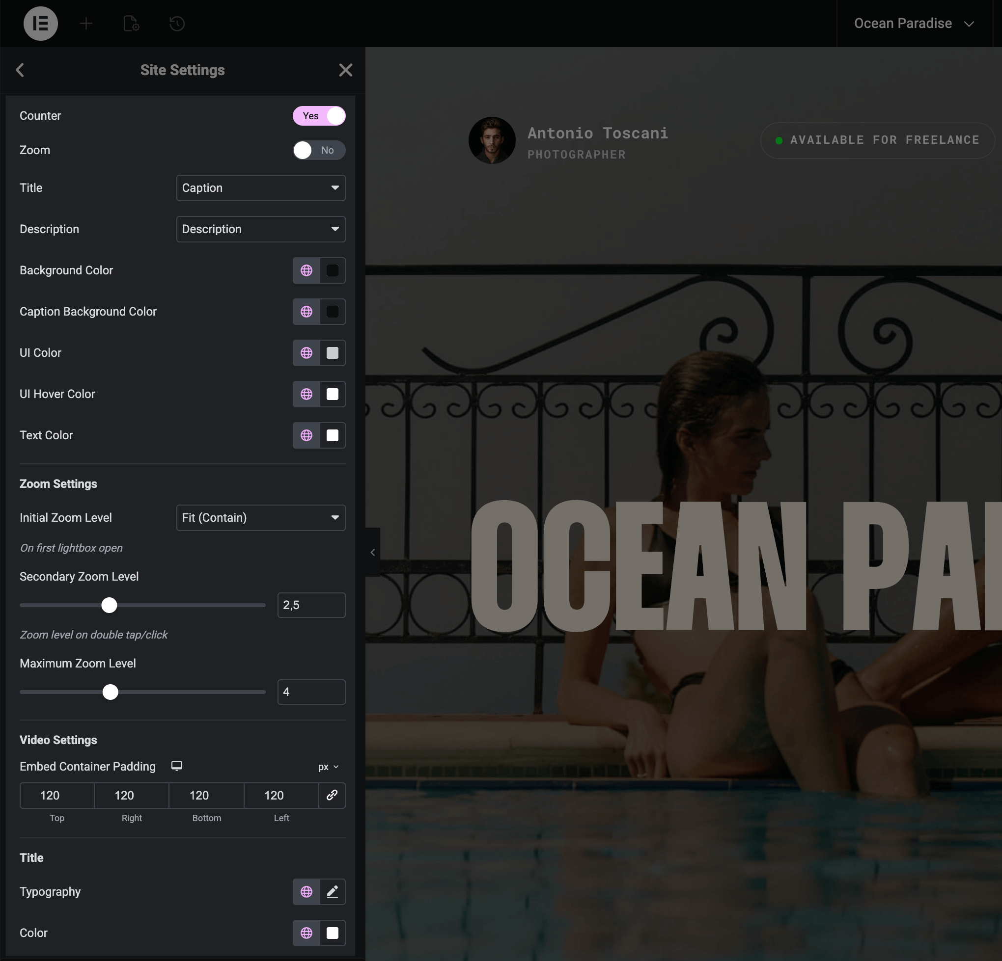The height and width of the screenshot is (961, 1002).
Task: Click the add element plus icon
Action: click(86, 24)
